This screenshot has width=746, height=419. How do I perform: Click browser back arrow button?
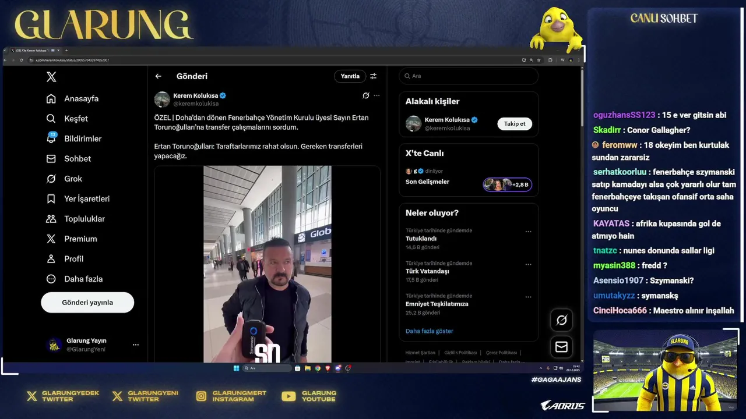pyautogui.click(x=5, y=60)
